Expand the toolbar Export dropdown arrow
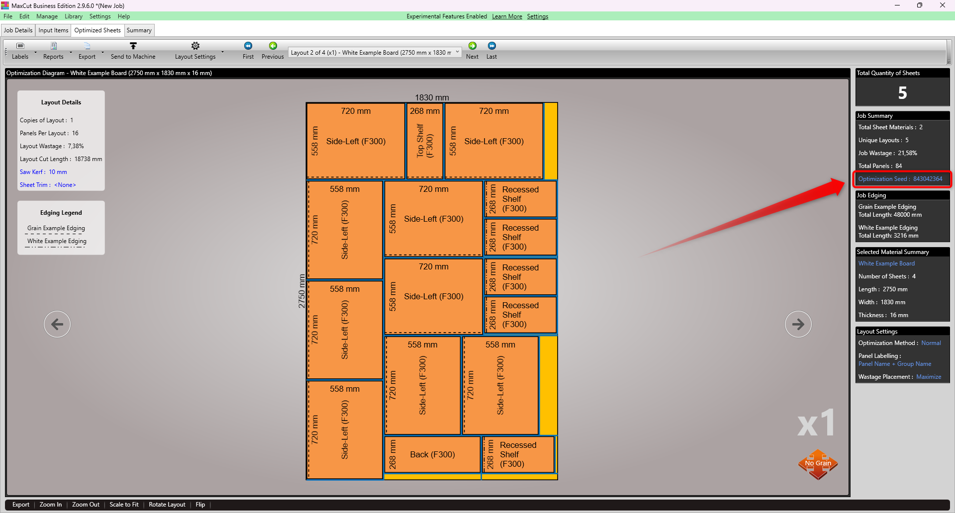This screenshot has height=513, width=955. (x=102, y=52)
